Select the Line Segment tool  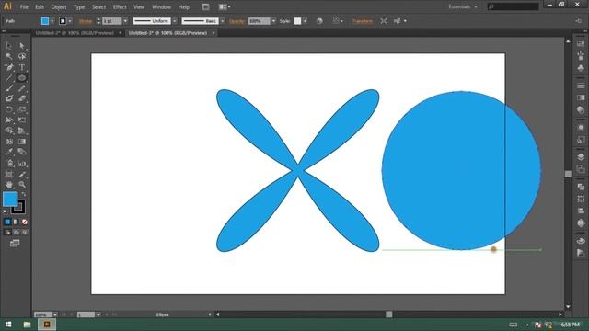[x=9, y=78]
